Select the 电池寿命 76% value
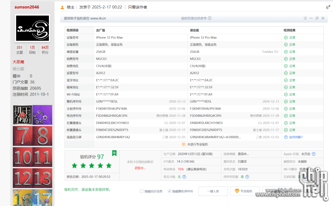The height and width of the screenshot is (206, 333). tap(181, 169)
